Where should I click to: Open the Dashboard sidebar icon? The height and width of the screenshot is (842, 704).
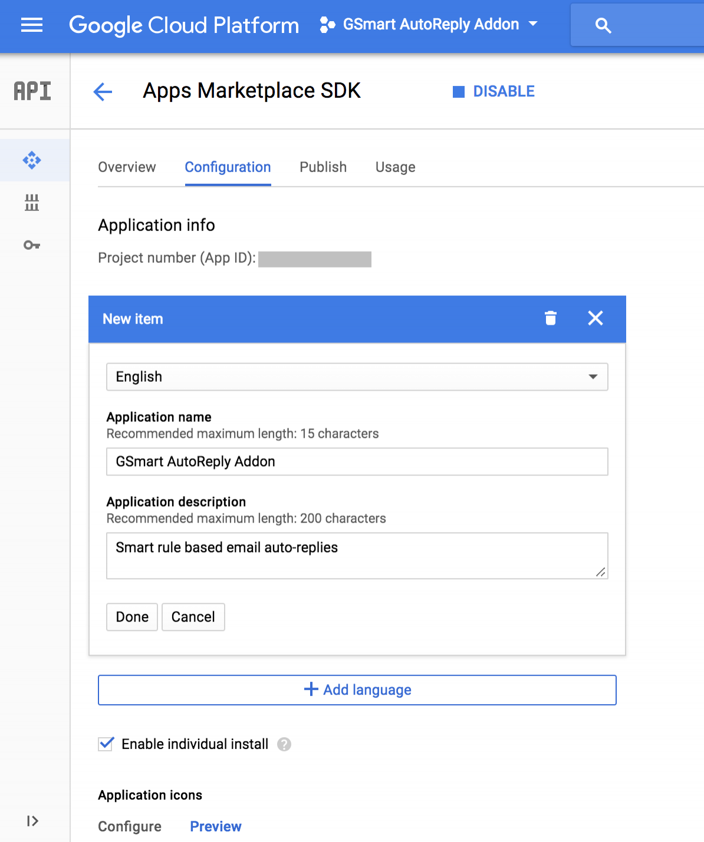click(32, 160)
